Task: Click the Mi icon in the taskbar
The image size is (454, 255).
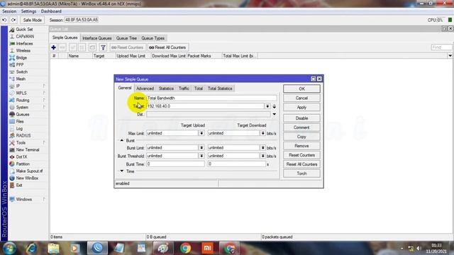Action: (207, 248)
